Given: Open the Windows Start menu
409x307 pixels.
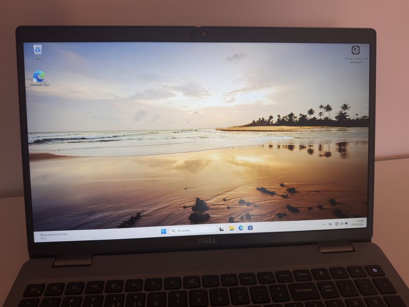Looking at the screenshot, I should tap(164, 231).
